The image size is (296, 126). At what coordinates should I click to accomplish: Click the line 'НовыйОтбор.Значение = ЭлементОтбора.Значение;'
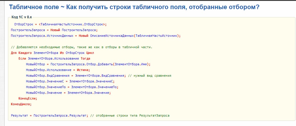(x=68, y=93)
